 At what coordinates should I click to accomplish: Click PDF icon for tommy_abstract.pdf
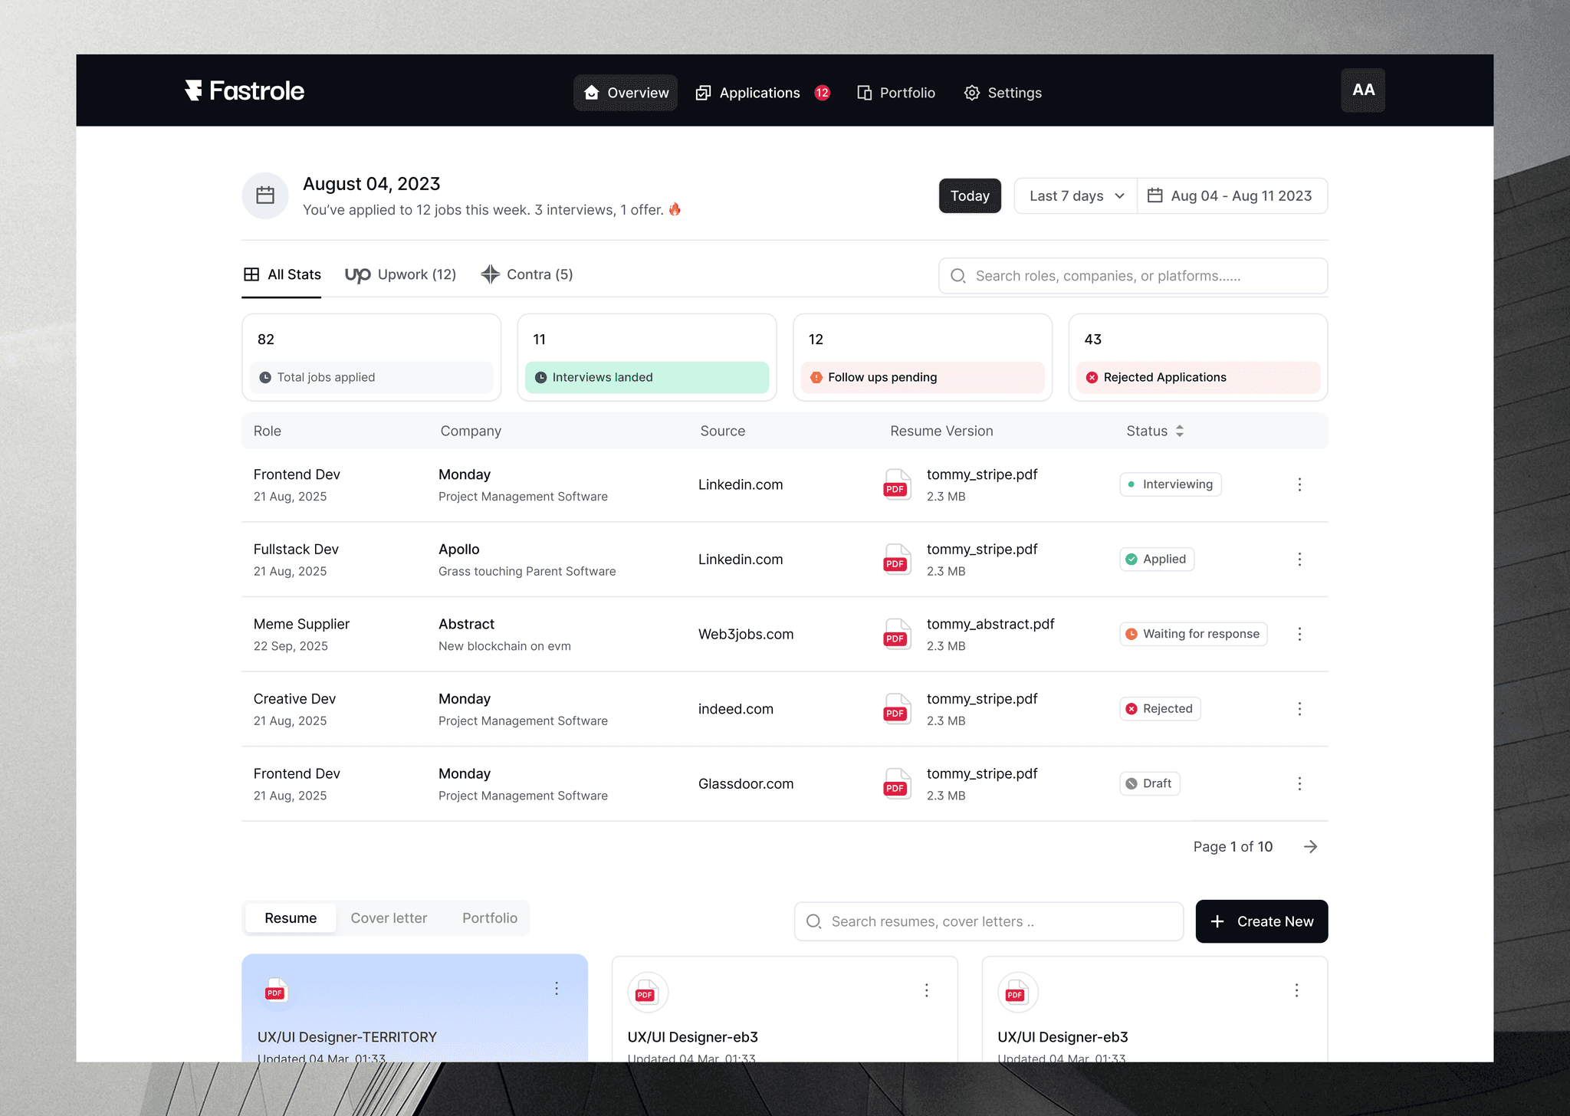tap(896, 635)
